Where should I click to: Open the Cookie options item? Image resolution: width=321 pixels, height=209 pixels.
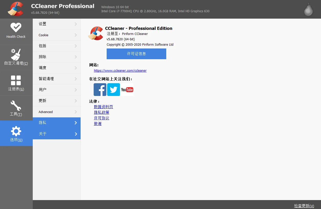57,35
